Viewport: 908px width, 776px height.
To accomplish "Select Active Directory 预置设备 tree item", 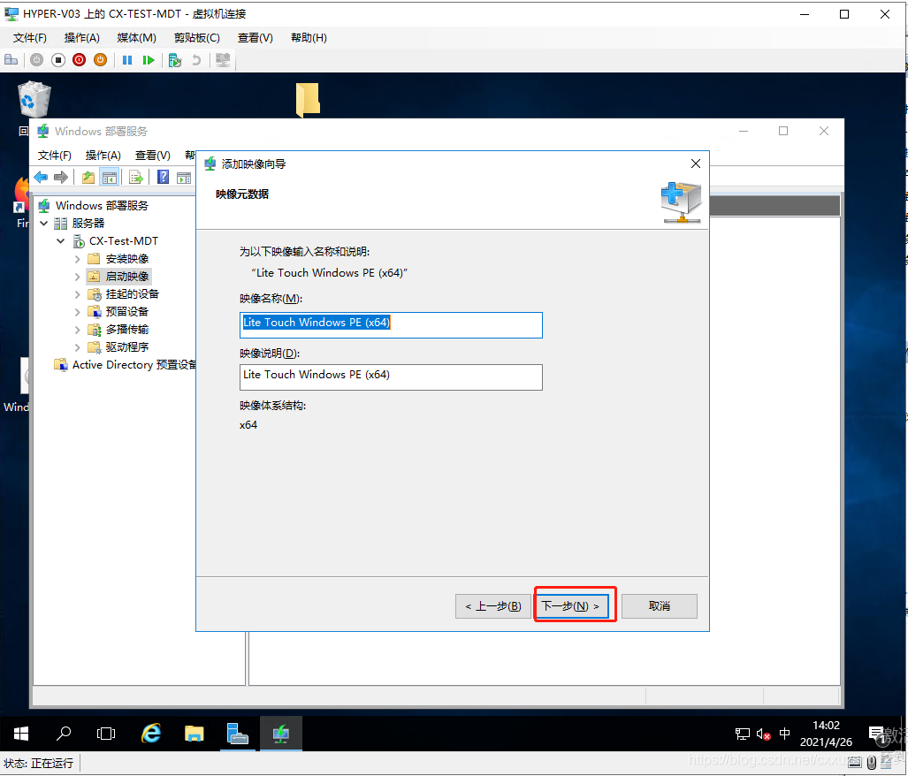I will [125, 364].
